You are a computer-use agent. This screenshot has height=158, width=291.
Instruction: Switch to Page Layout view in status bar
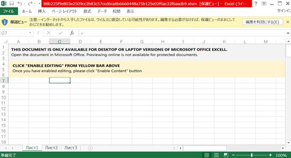coord(216,155)
